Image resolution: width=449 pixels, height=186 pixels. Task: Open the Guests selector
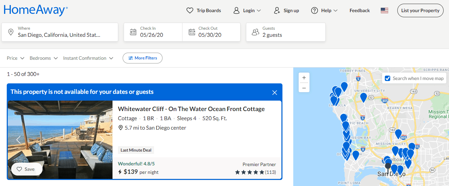[x=286, y=32]
